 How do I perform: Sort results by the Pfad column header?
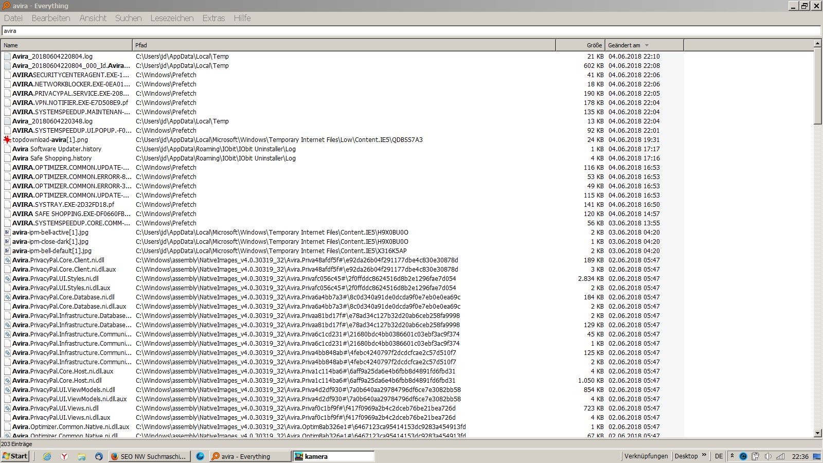[x=344, y=45]
